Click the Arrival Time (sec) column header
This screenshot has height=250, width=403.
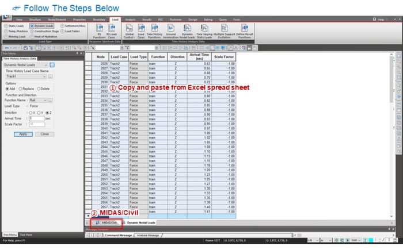(x=199, y=57)
